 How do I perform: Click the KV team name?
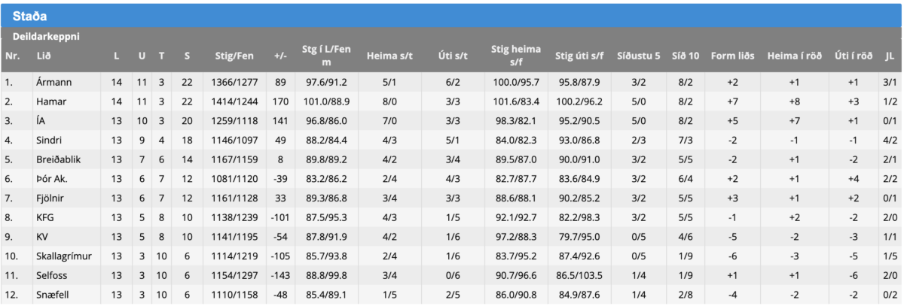[x=42, y=238]
